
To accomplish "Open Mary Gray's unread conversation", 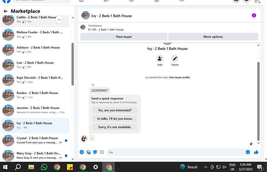I will (x=35, y=155).
